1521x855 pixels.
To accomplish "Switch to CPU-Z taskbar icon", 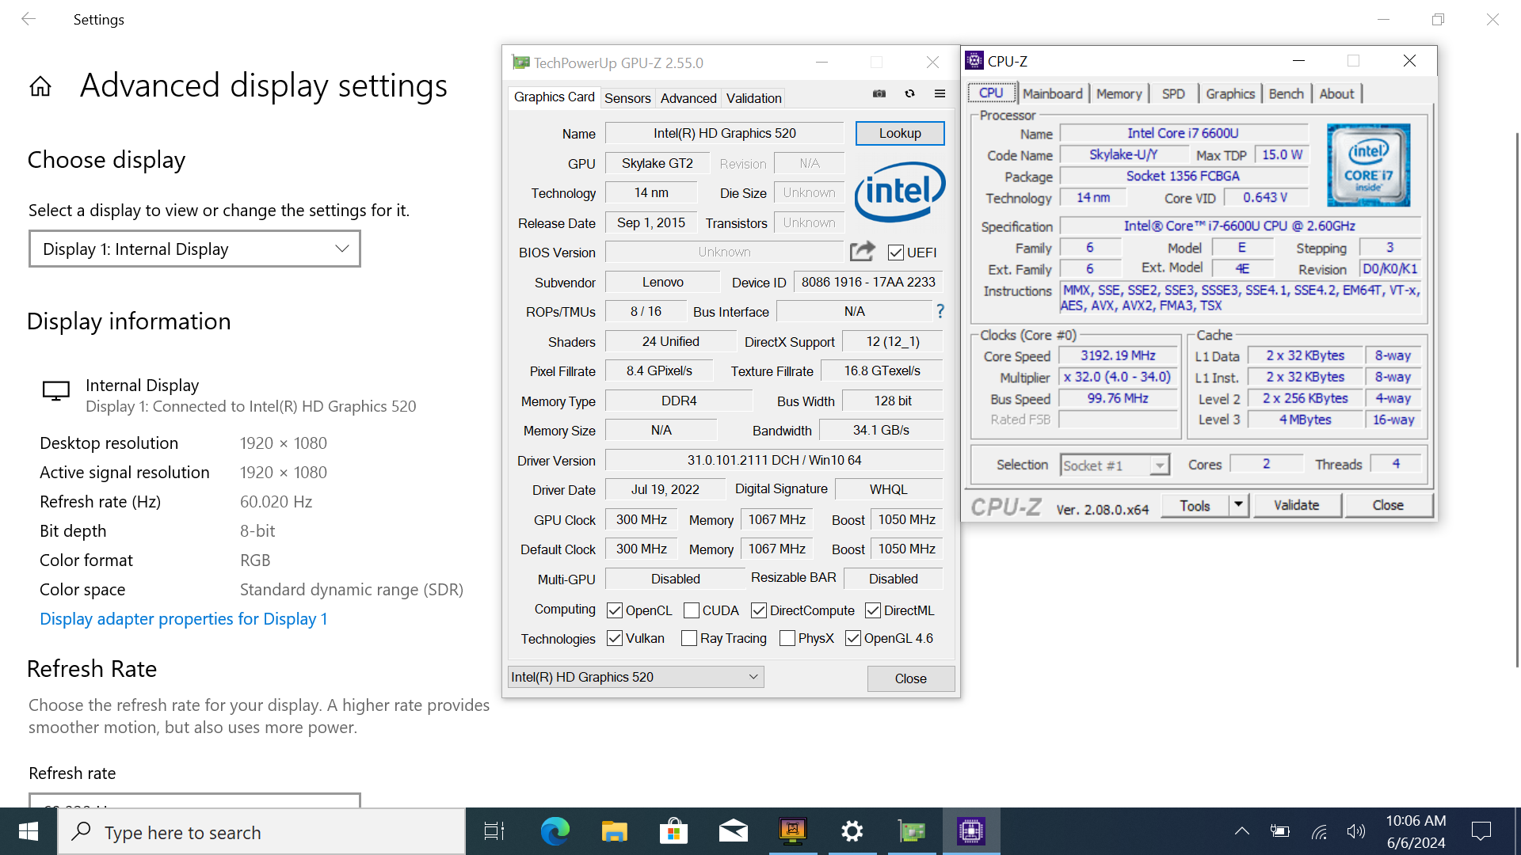I will pyautogui.click(x=971, y=831).
